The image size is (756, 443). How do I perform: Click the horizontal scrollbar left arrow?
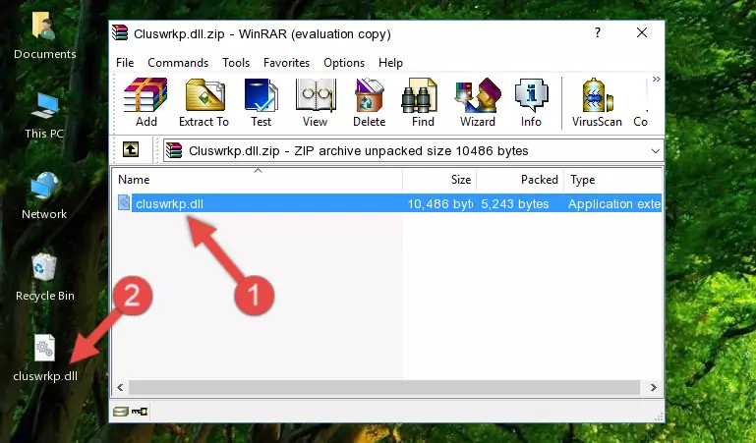coord(120,388)
